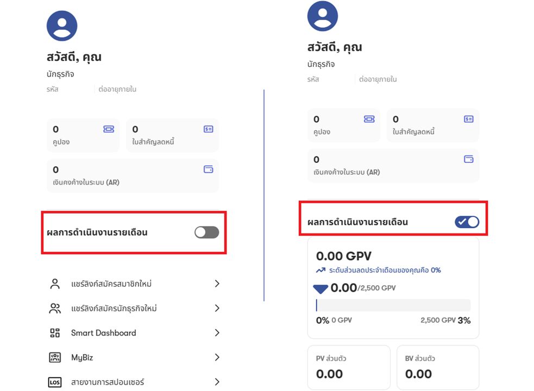Image resolution: width=534 pixels, height=391 pixels.
Task: Open แชร์ลิงก์สมัครสมาชิกใหม่ menu item
Action: coord(134,283)
